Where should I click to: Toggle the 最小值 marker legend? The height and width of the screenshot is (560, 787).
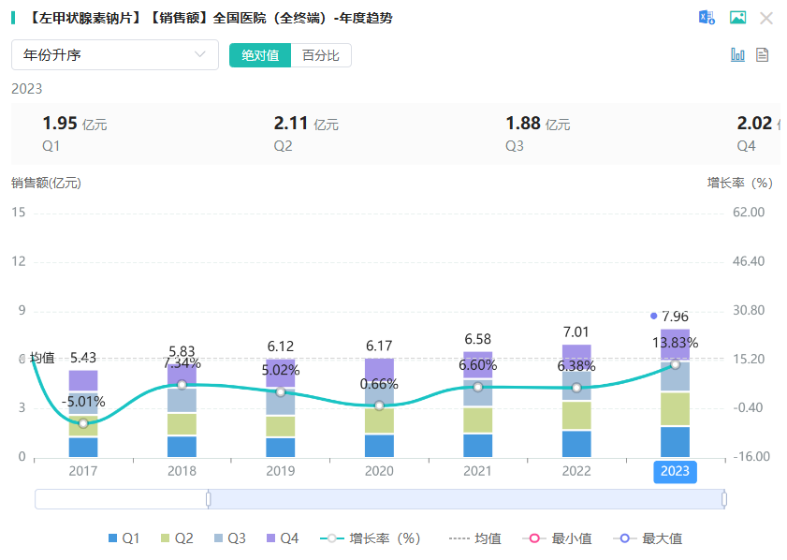pos(557,538)
